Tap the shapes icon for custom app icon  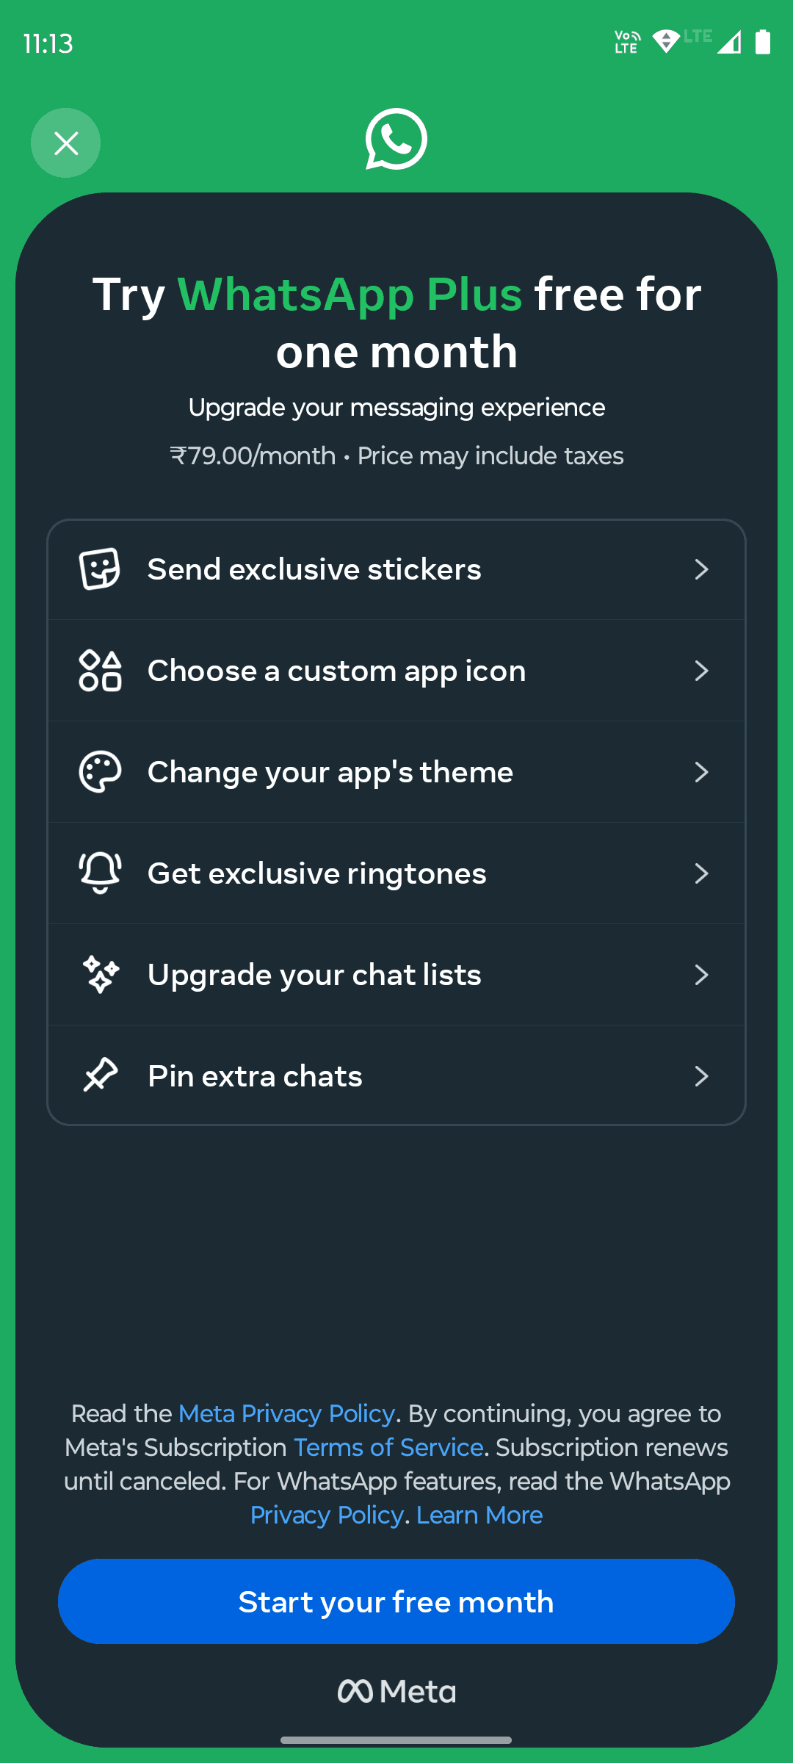[x=100, y=671]
